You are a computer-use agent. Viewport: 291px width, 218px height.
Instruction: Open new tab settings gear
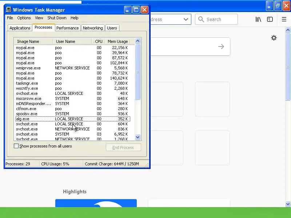coord(274,38)
